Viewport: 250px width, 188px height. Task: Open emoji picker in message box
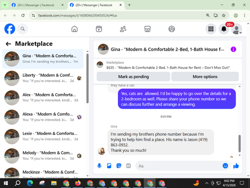tap(225, 165)
